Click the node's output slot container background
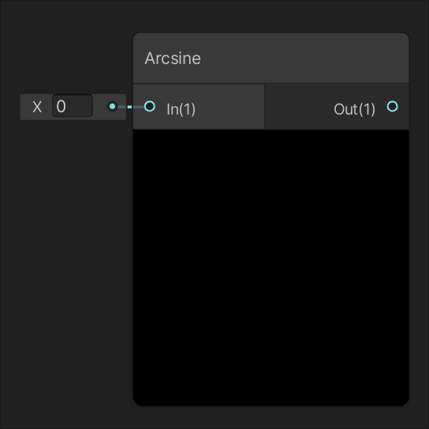Viewport: 429px width, 429px height. pos(301,107)
